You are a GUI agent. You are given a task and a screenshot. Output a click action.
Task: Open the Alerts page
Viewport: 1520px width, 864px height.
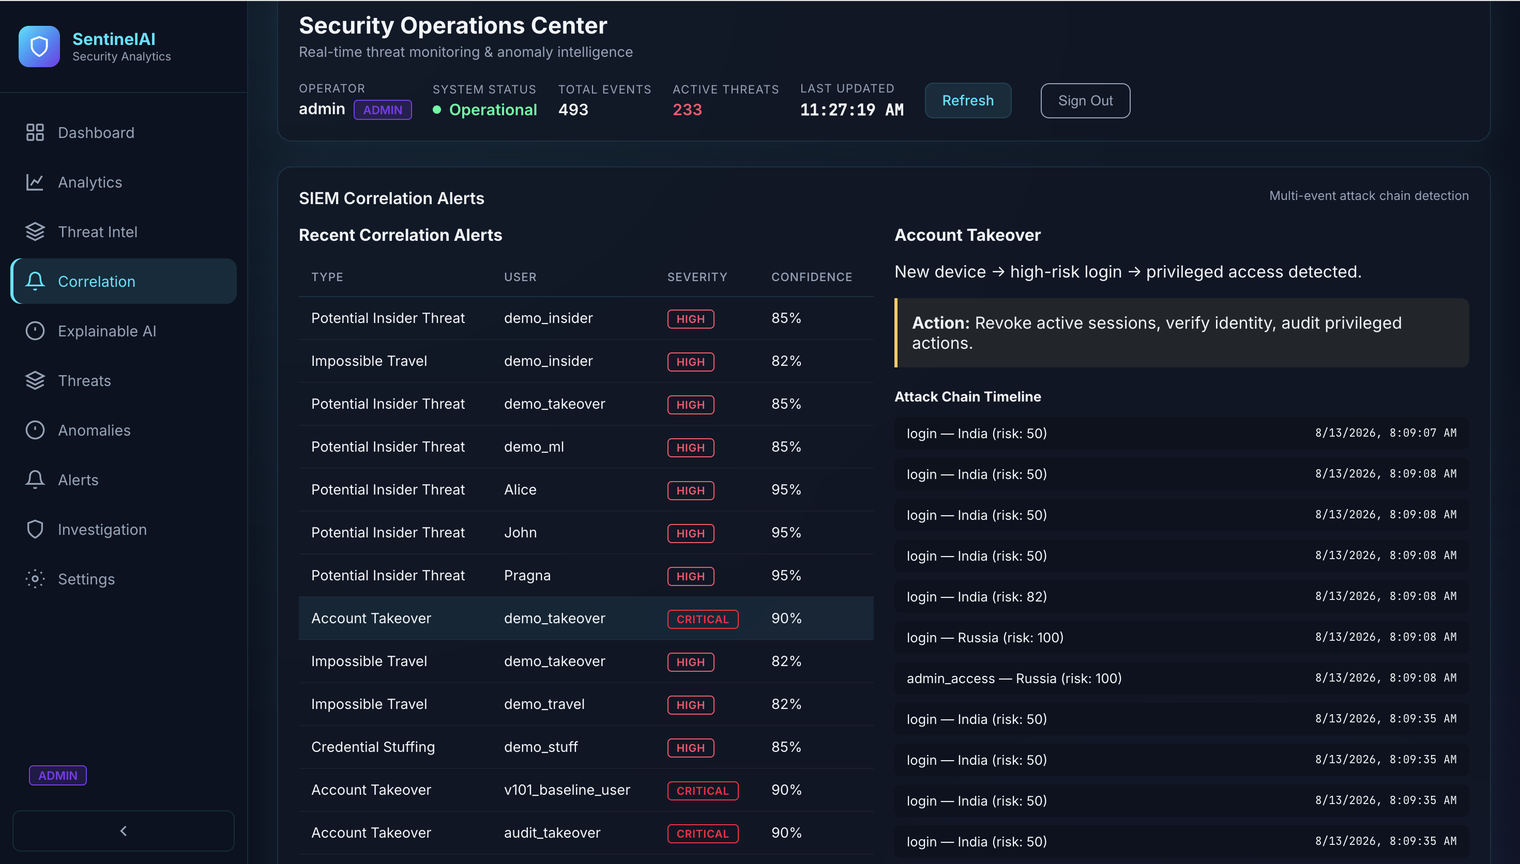tap(124, 480)
